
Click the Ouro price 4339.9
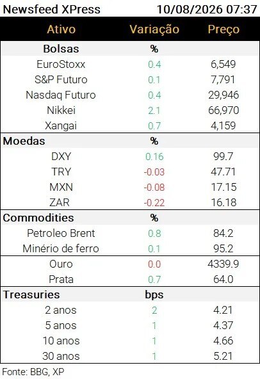[x=223, y=264]
